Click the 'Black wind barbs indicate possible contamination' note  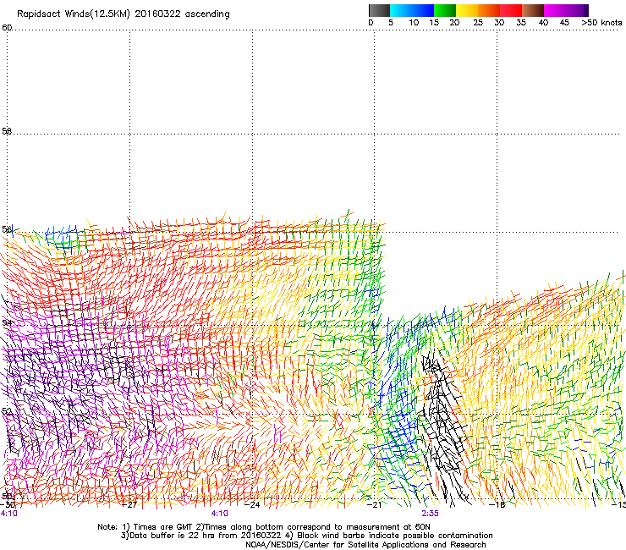395,536
